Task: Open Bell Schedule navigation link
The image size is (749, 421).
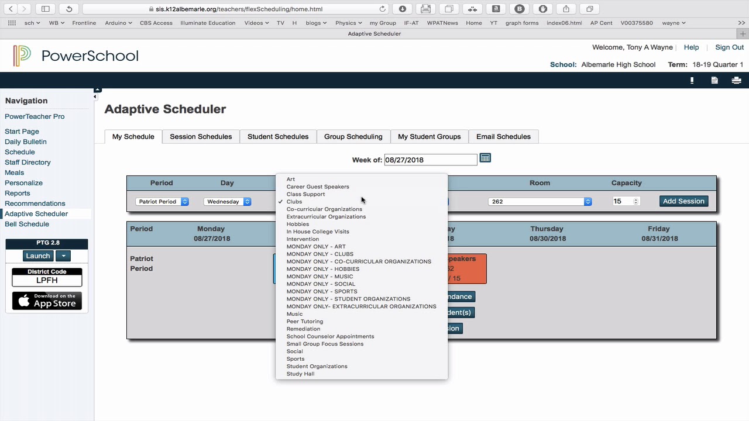Action: coord(27,224)
